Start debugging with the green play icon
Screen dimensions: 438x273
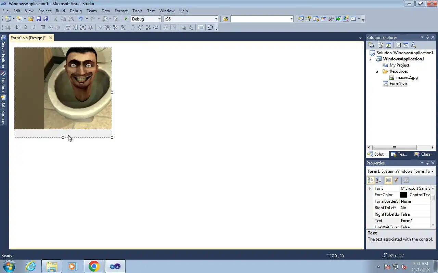click(x=126, y=19)
